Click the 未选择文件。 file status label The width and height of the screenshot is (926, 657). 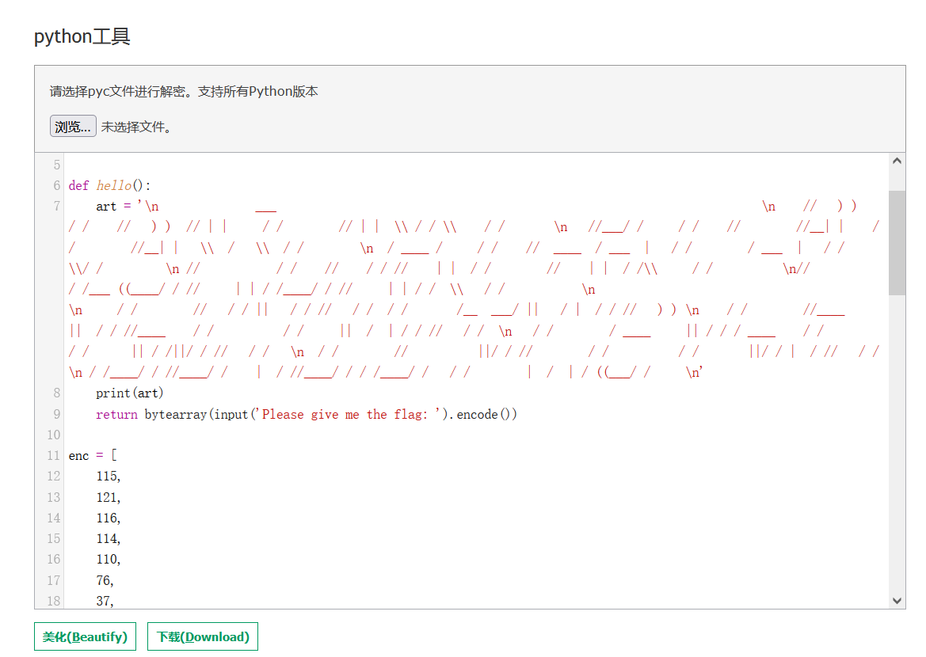coord(136,127)
